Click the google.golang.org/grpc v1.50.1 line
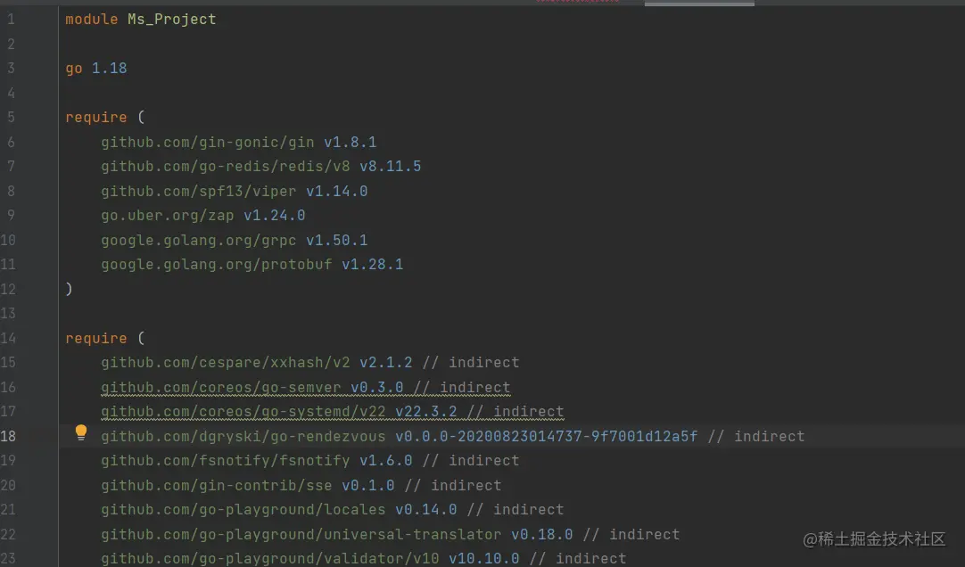The height and width of the screenshot is (567, 965). (235, 240)
